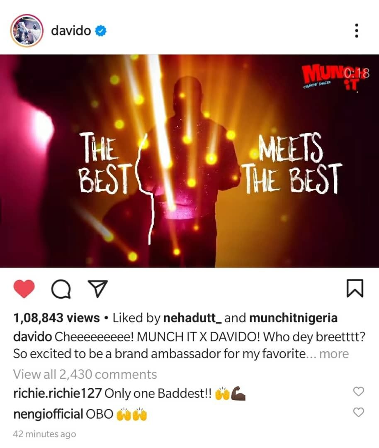View all 2,430 comments
This screenshot has height=448, width=379.
tap(85, 374)
